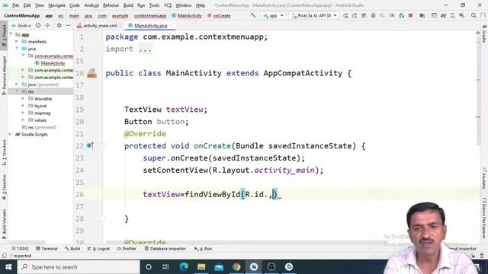This screenshot has height=274, width=488.
Task: Click the Select Opened File target icon
Action: (x=38, y=25)
